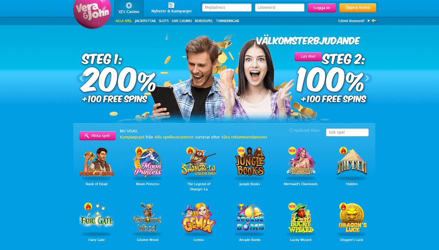The image size is (439, 250).
Task: Click the Öppna konto button
Action: 357,8
